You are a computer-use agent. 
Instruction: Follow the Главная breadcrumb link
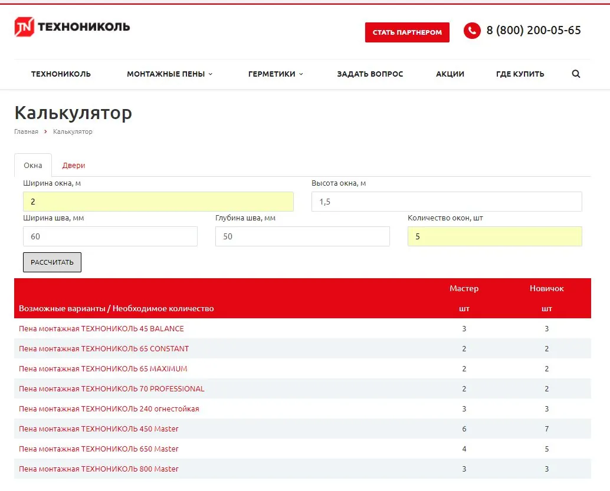(x=26, y=132)
